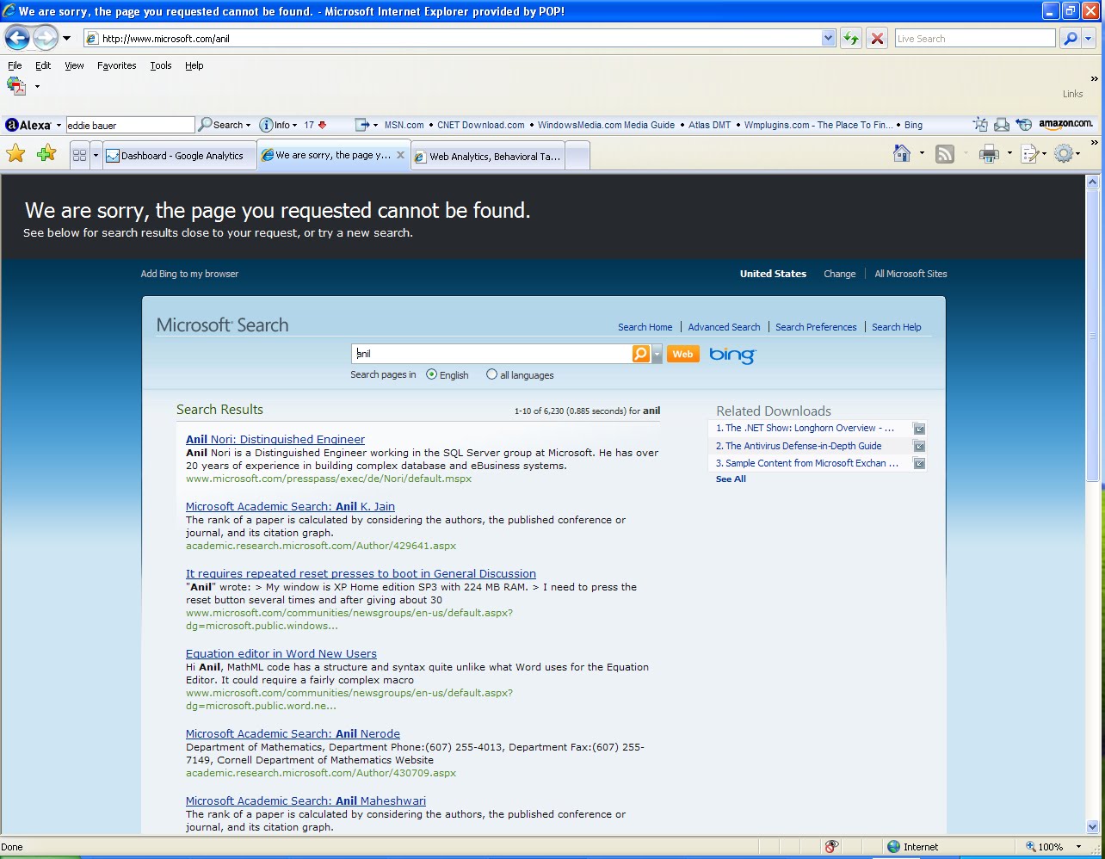Expand the search box history dropdown
The height and width of the screenshot is (859, 1105).
[657, 353]
